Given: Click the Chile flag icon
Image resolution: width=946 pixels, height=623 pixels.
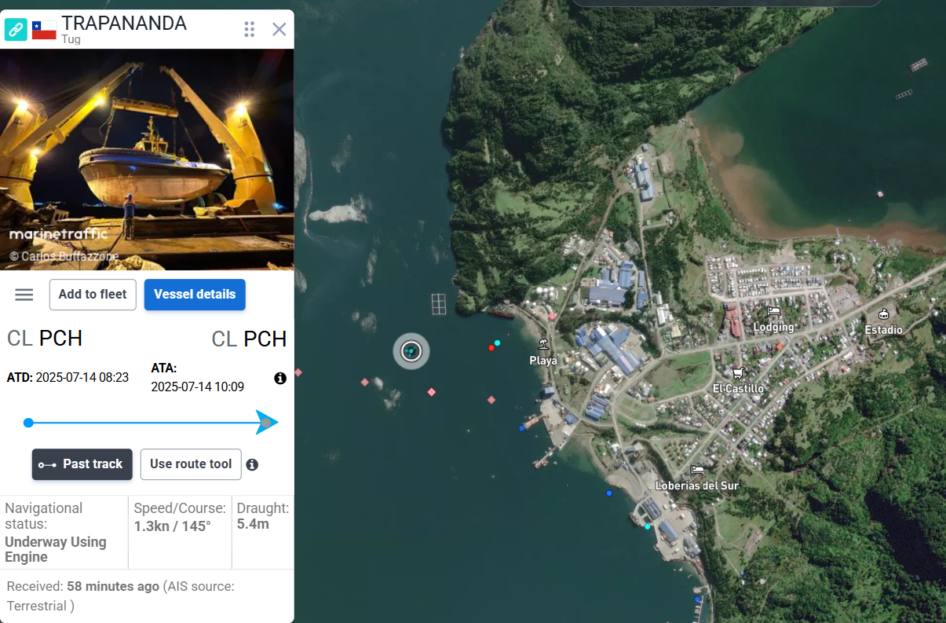Looking at the screenshot, I should pyautogui.click(x=44, y=30).
